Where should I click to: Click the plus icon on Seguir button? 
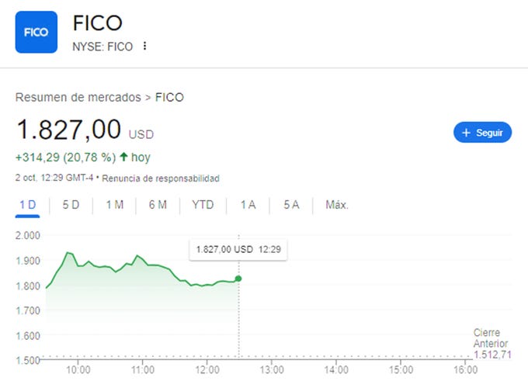pyautogui.click(x=466, y=133)
